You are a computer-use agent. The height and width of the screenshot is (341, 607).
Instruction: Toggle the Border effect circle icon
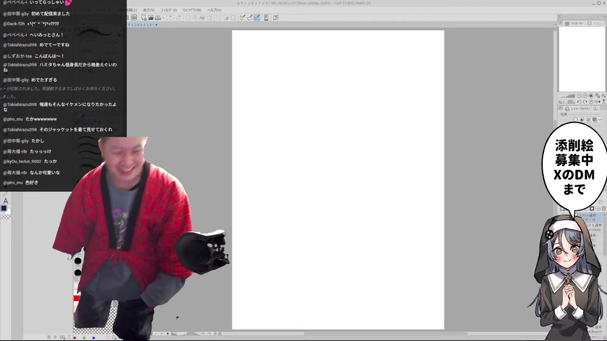[x=576, y=119]
